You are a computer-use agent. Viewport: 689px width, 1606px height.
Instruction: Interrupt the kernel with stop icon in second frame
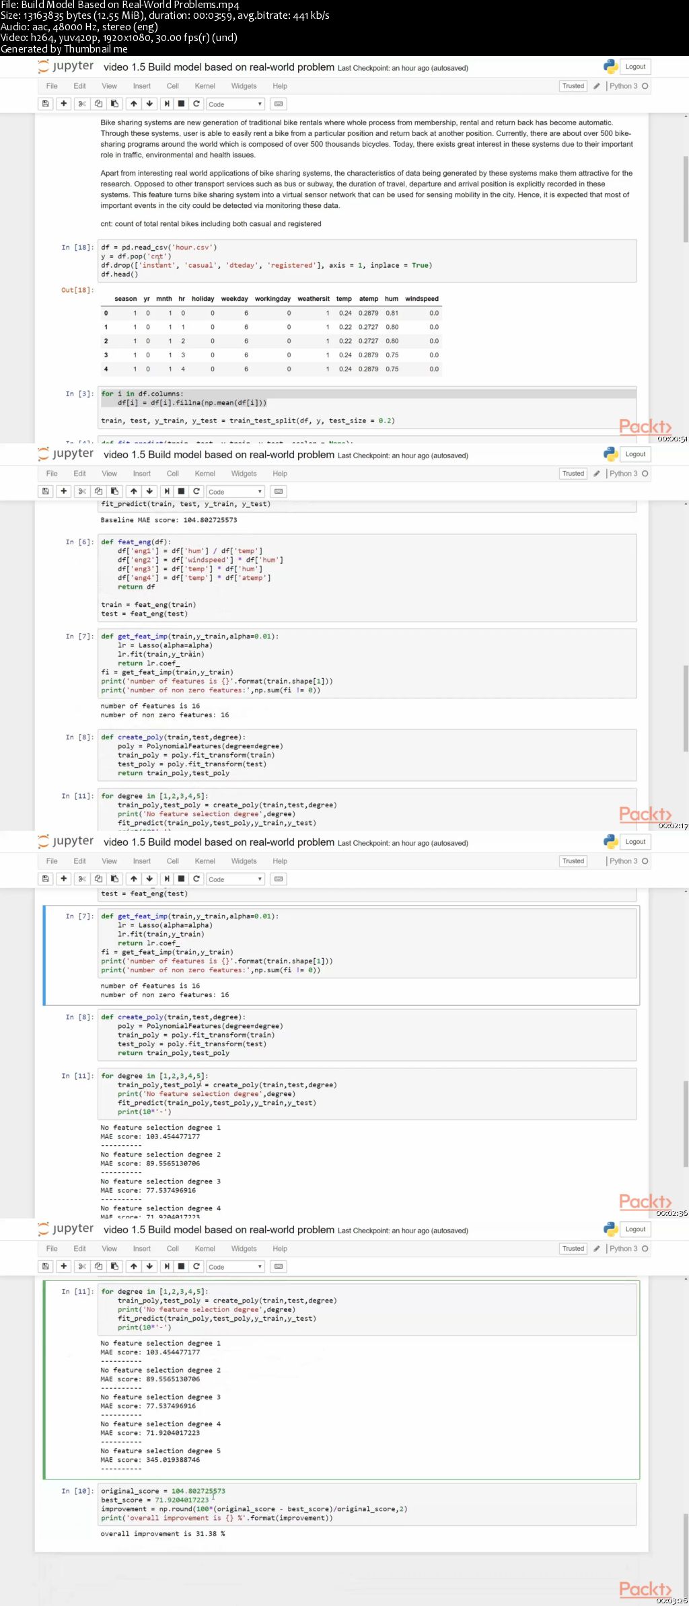pos(181,491)
